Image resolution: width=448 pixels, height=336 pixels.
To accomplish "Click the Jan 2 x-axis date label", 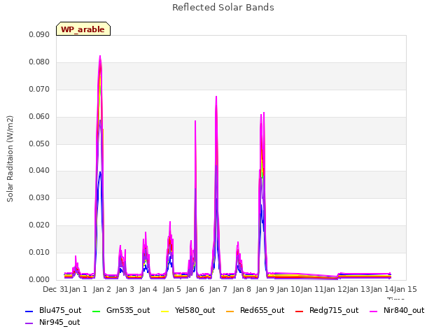I will pyautogui.click(x=101, y=289).
